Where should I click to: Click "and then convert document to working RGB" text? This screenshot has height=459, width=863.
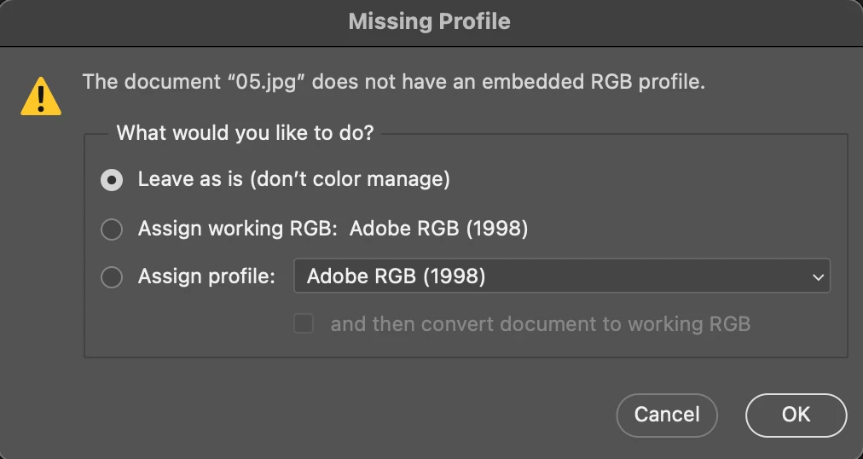pyautogui.click(x=540, y=324)
